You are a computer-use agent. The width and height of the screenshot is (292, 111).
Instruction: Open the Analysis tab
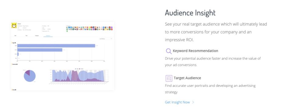(x=37, y=36)
